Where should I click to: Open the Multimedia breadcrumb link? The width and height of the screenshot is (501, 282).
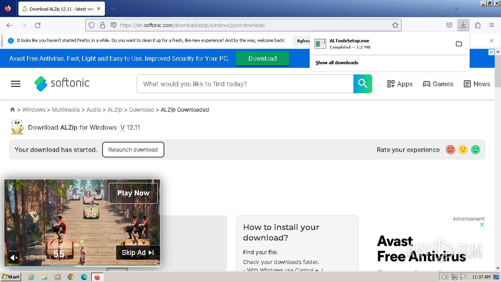pos(66,110)
